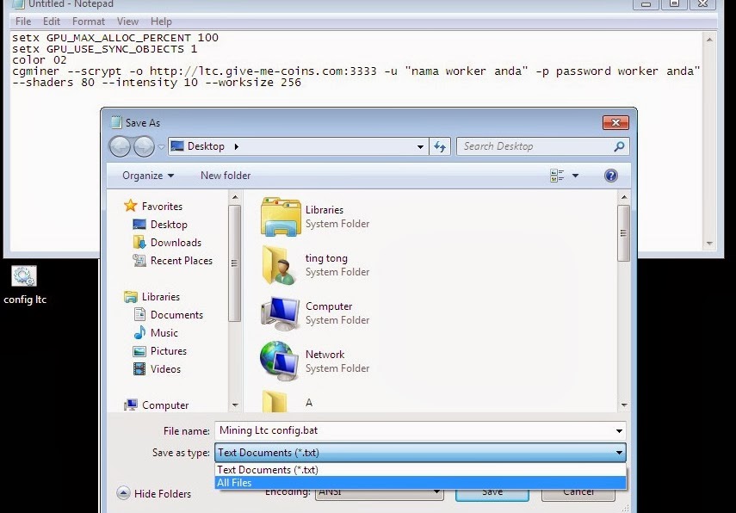Click the change view icon in toolbar

point(557,176)
